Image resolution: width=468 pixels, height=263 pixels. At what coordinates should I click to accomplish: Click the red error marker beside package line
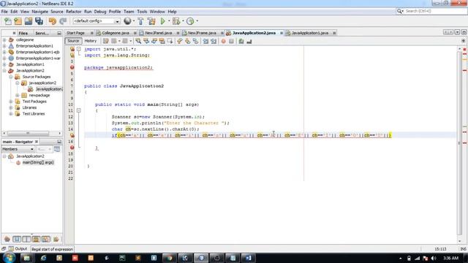(72, 68)
